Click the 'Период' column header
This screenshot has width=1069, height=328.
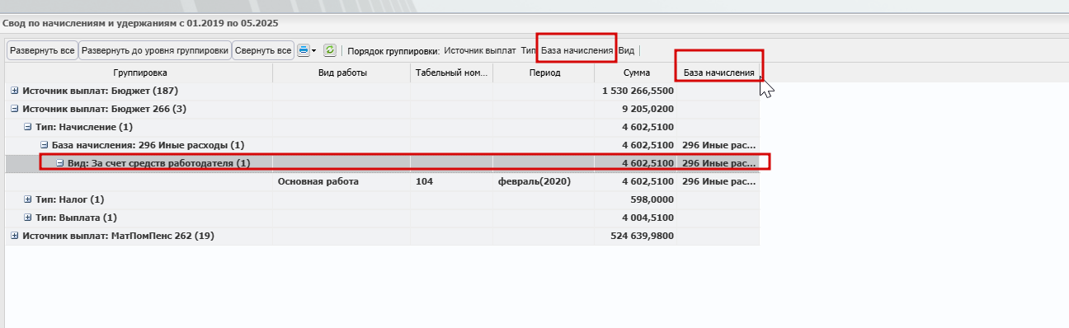[544, 73]
